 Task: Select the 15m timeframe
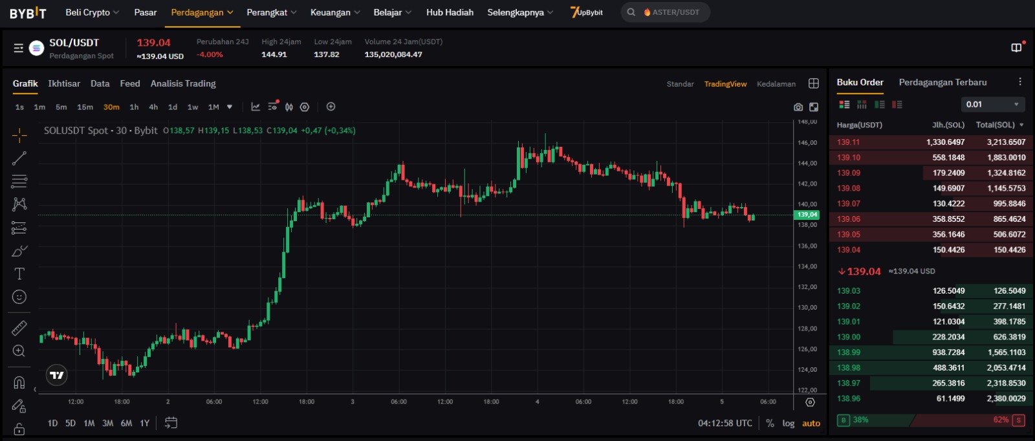click(x=85, y=107)
